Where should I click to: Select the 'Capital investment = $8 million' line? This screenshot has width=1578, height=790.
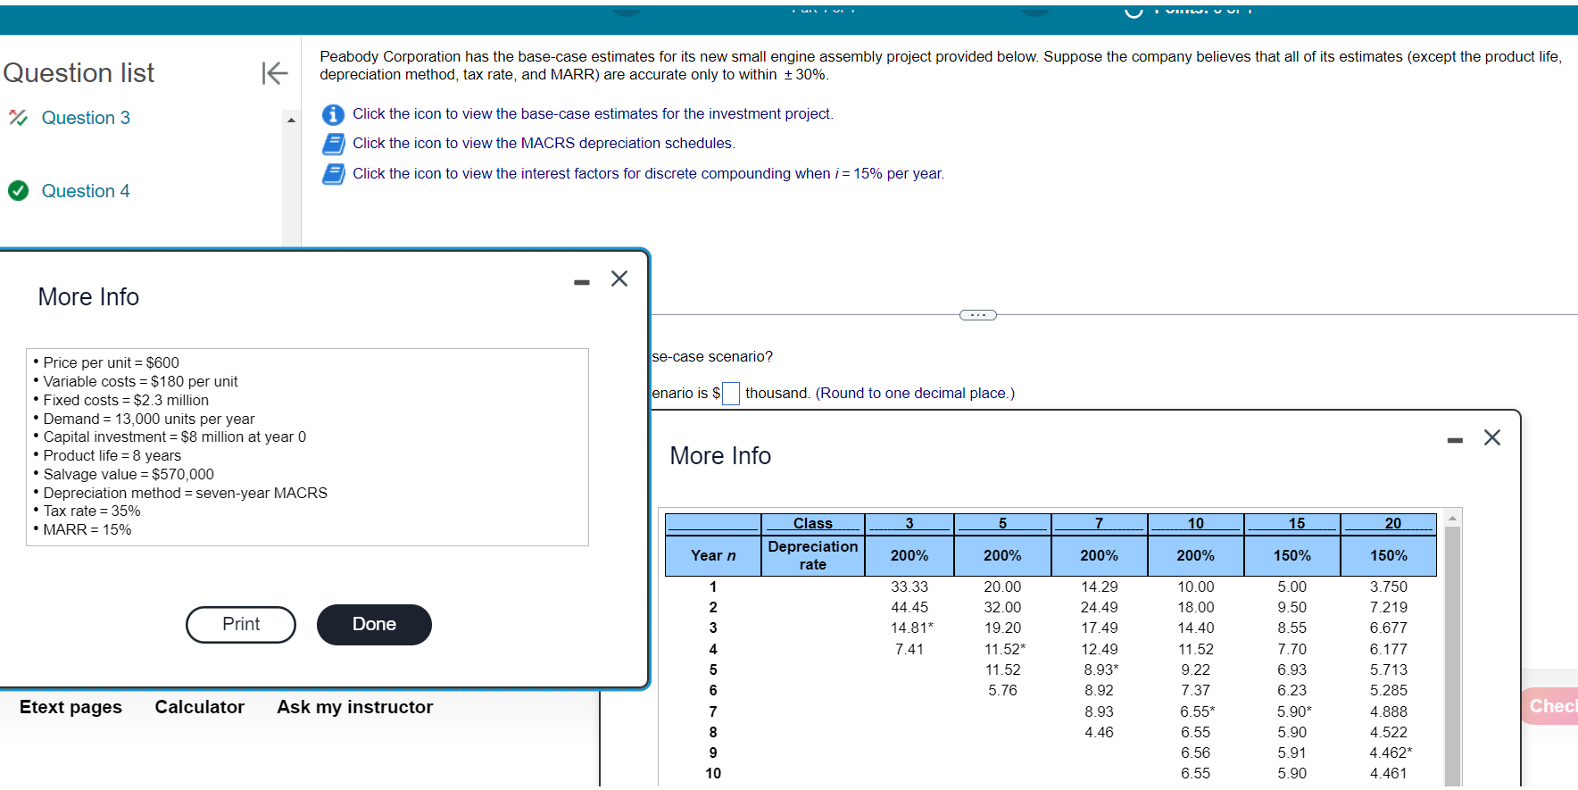[175, 437]
